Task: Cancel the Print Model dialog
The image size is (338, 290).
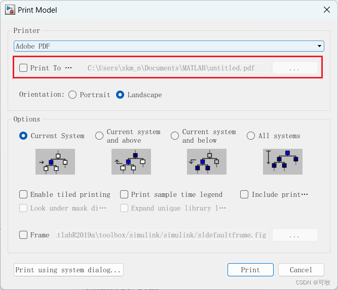Action: 301,270
